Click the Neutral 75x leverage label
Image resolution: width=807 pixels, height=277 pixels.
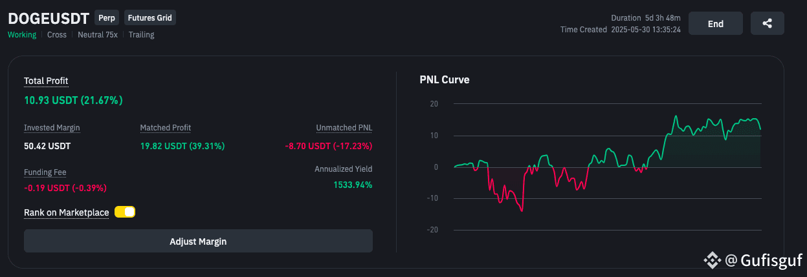[98, 35]
